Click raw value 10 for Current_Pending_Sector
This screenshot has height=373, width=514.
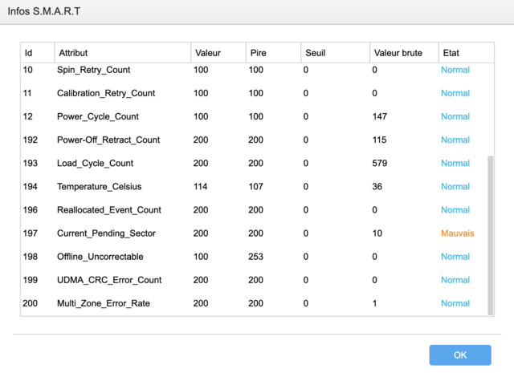pos(377,233)
